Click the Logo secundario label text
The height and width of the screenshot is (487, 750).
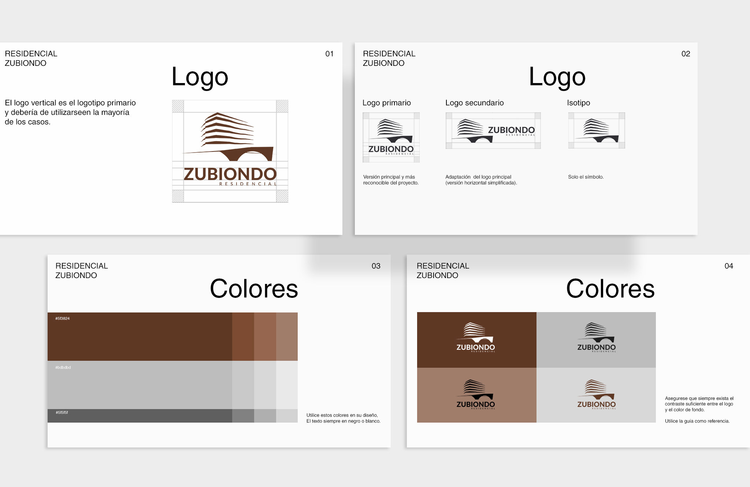coord(474,103)
